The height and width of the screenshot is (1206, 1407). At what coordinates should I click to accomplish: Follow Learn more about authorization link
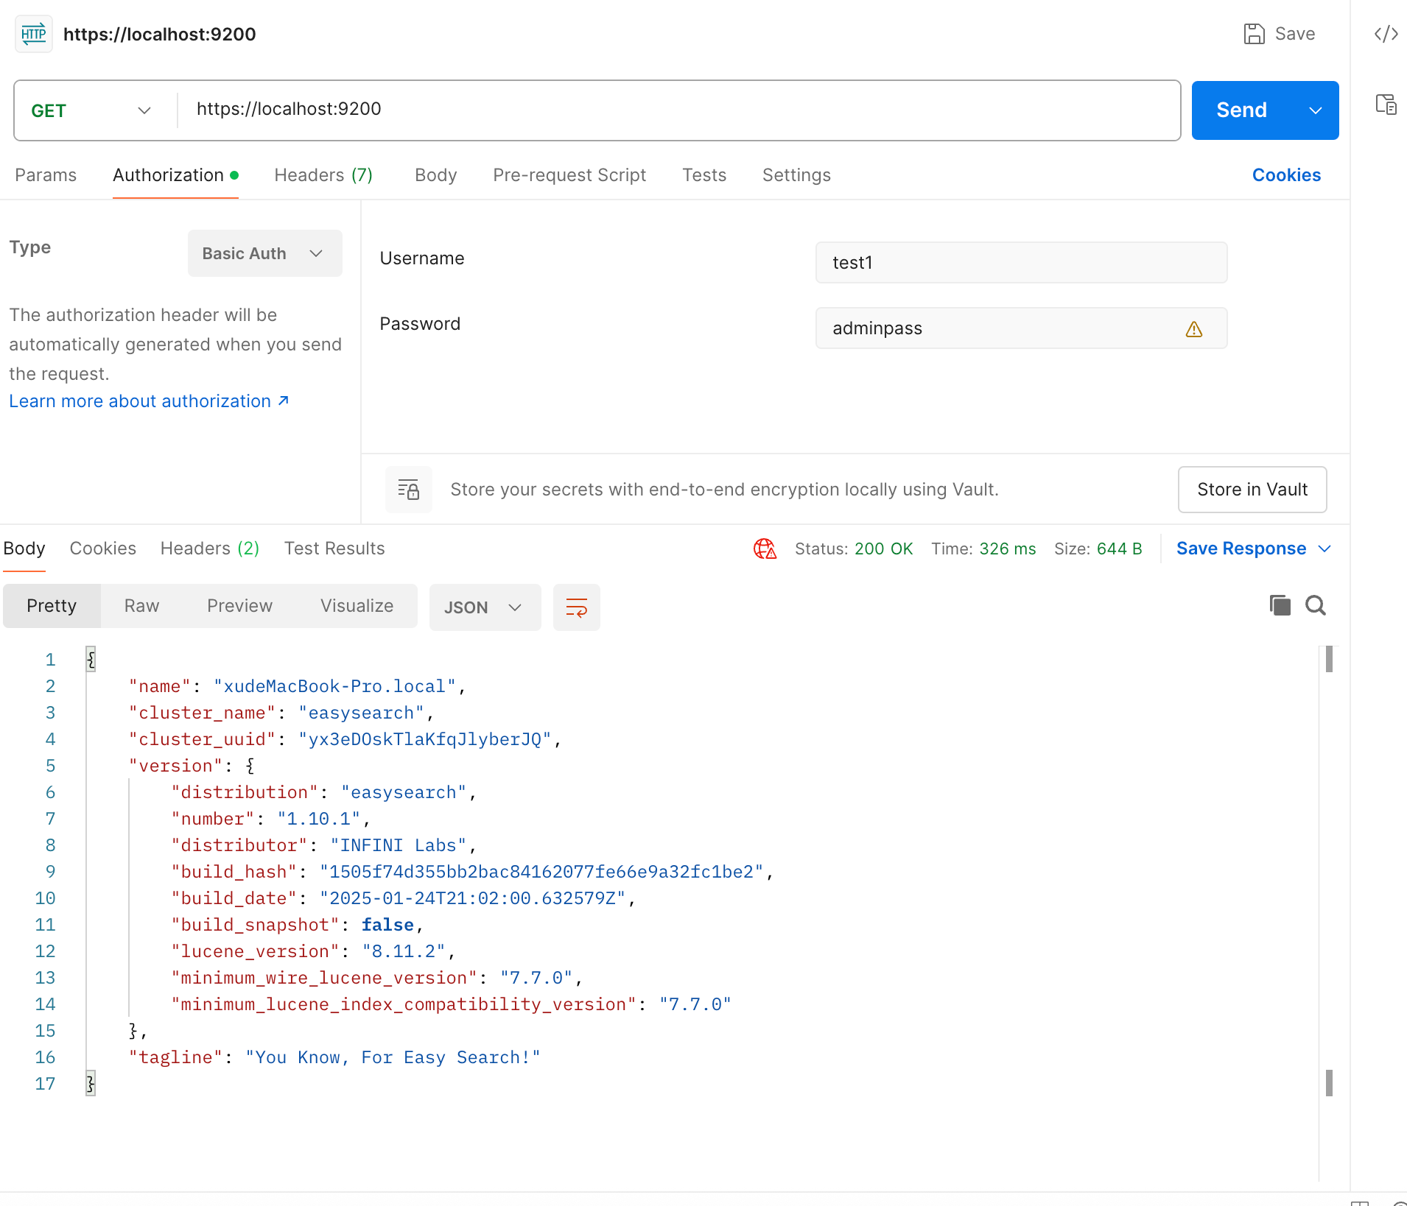pos(149,401)
